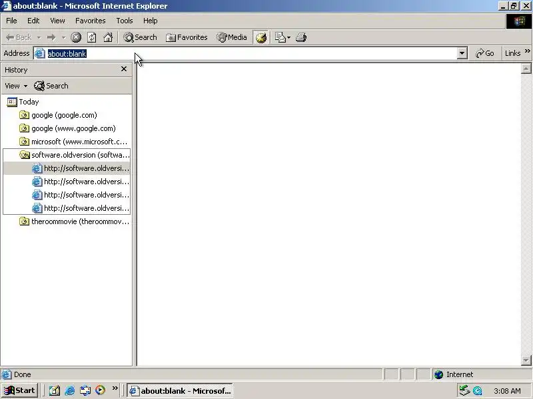Click the second system tray icon

(x=478, y=391)
